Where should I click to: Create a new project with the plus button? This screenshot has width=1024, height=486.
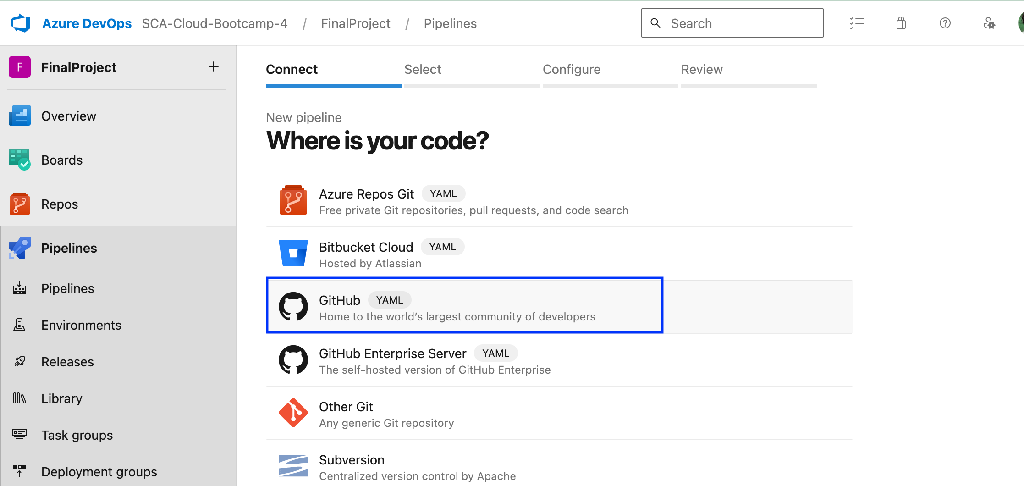(214, 66)
